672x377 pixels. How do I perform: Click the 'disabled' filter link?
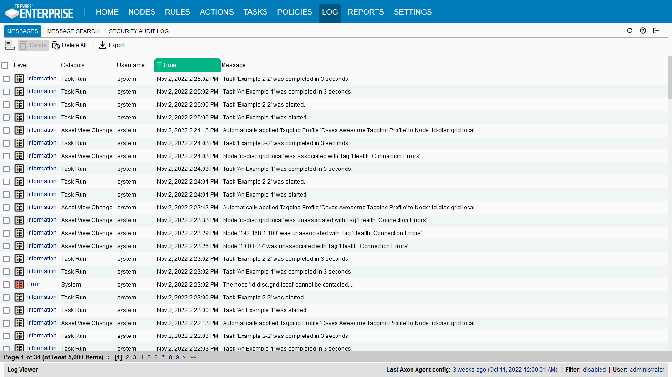tap(594, 370)
